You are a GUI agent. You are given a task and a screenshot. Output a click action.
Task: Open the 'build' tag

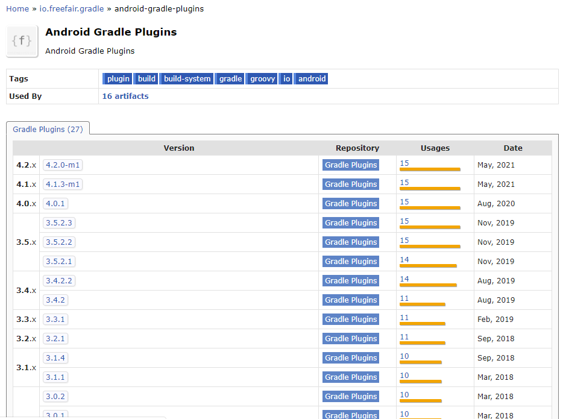click(x=146, y=78)
